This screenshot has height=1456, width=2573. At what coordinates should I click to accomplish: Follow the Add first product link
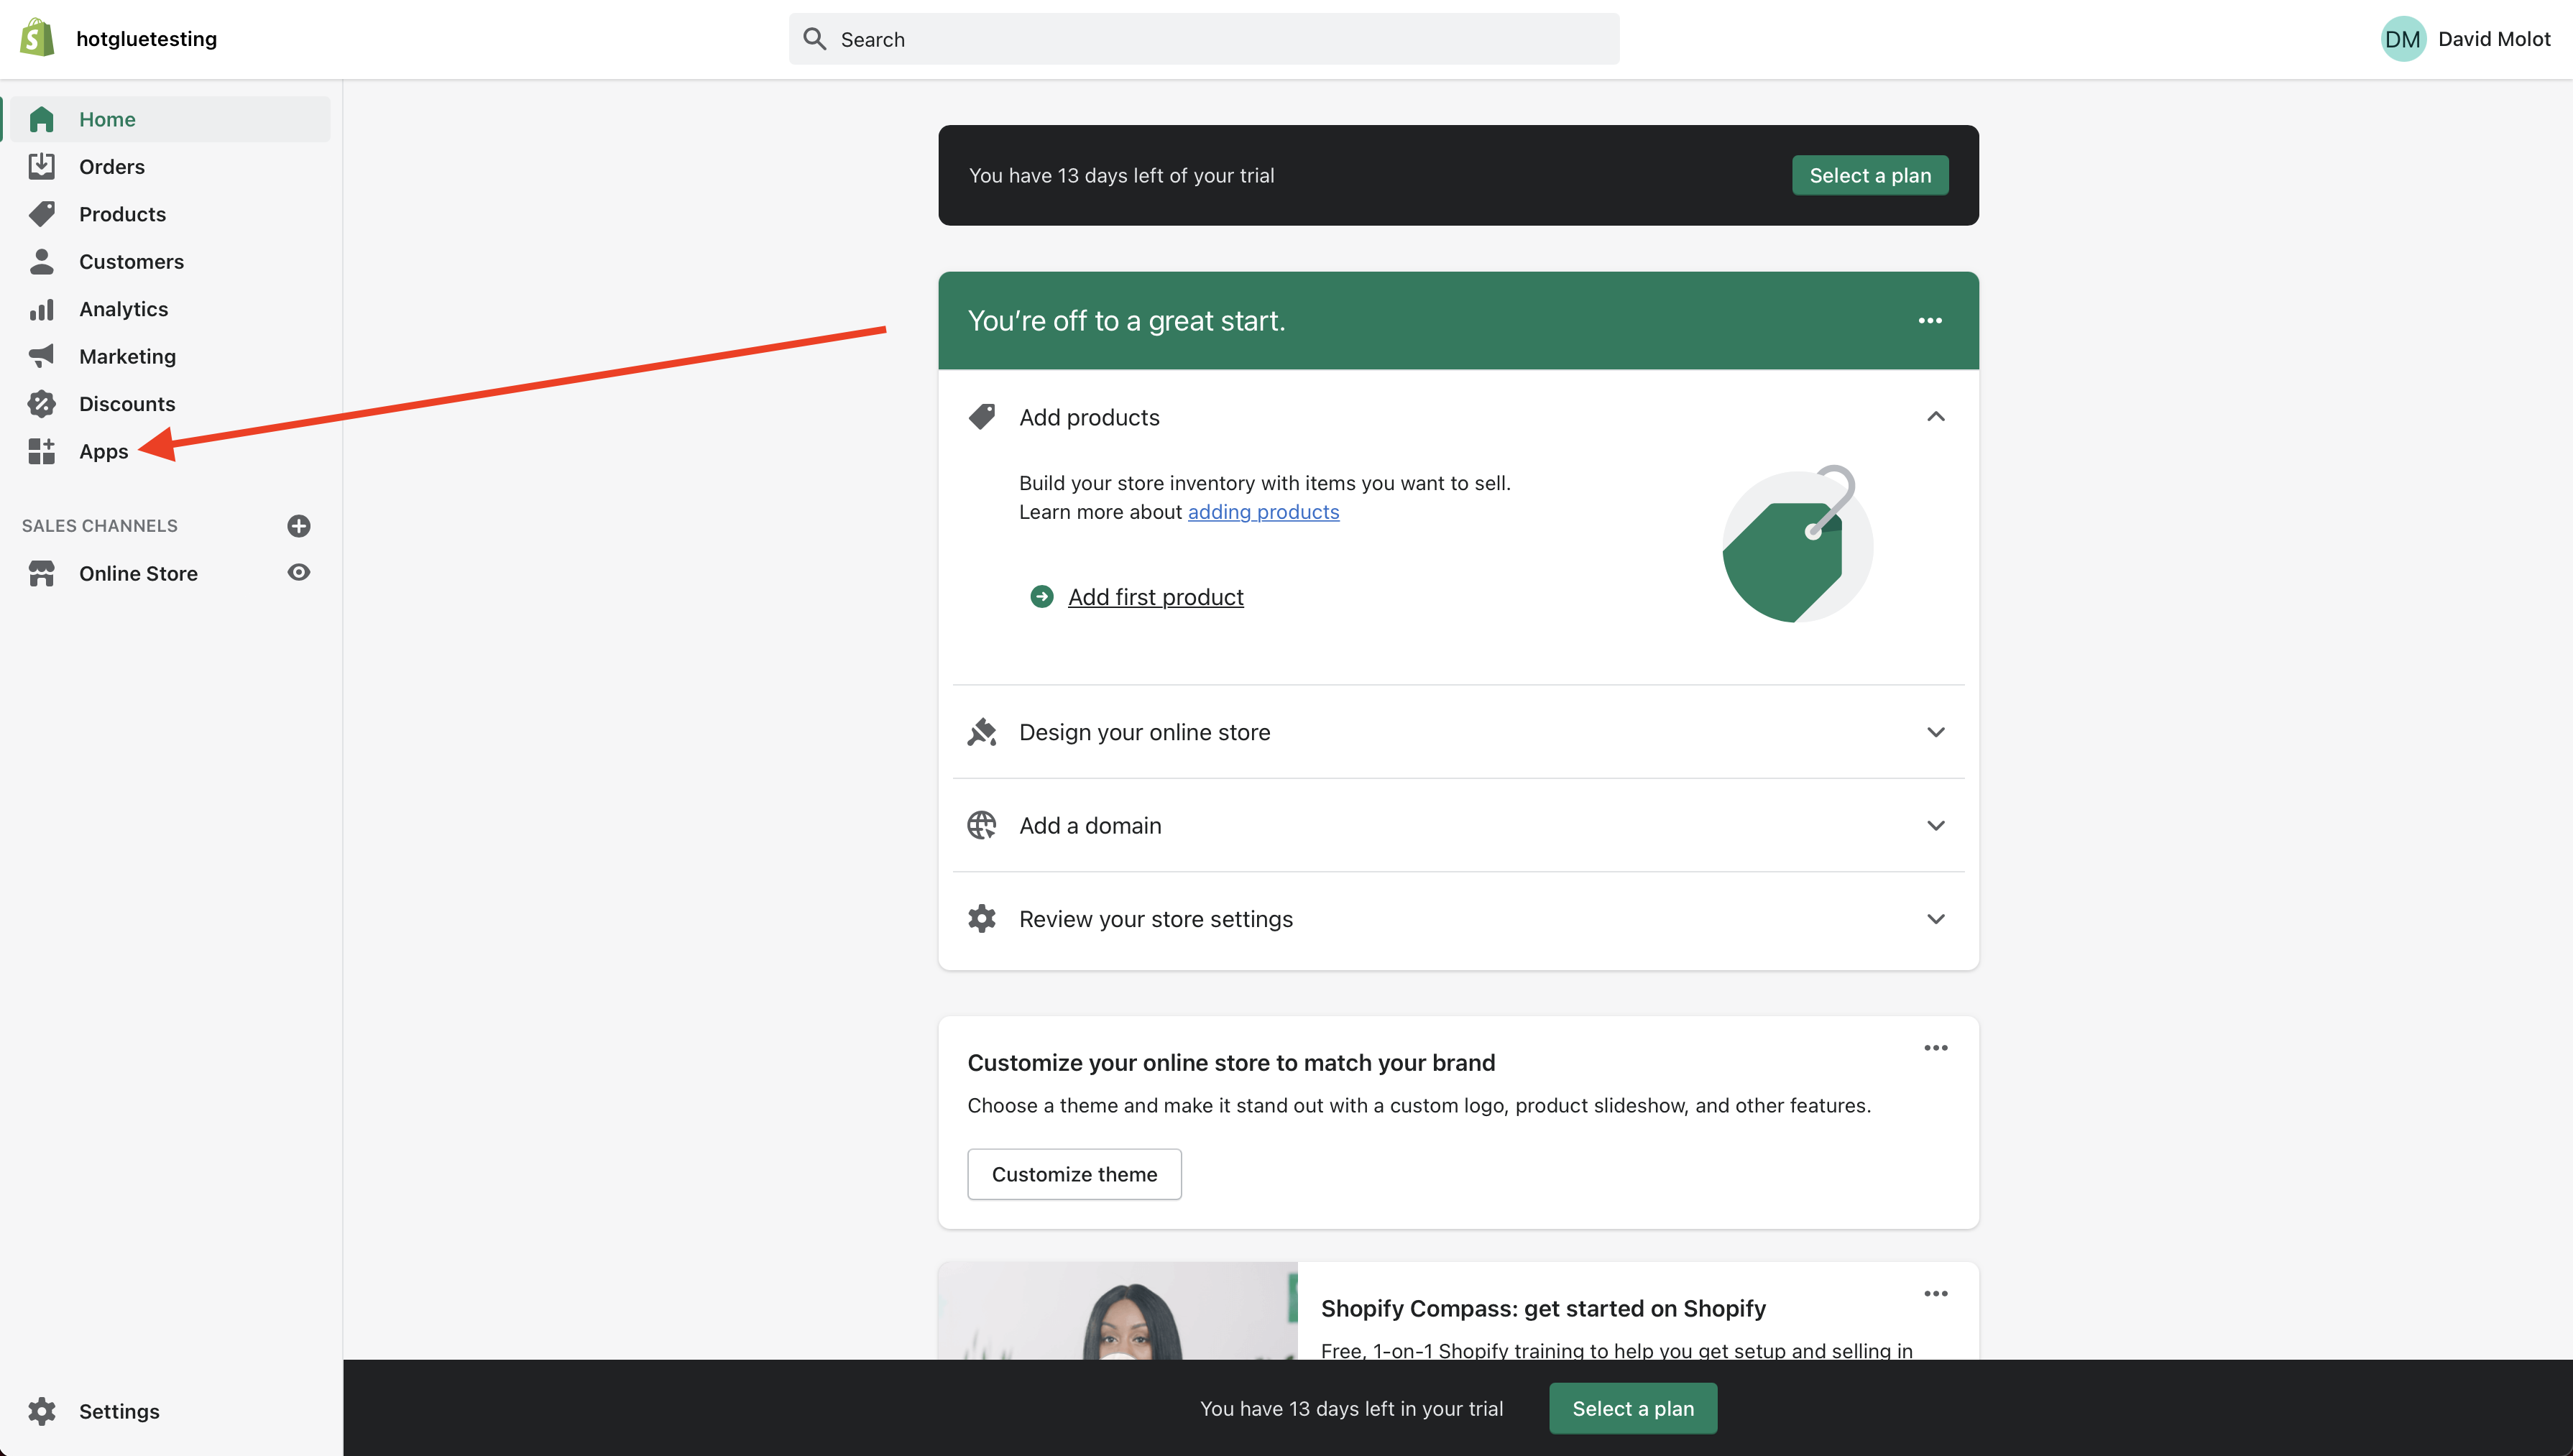pyautogui.click(x=1155, y=597)
